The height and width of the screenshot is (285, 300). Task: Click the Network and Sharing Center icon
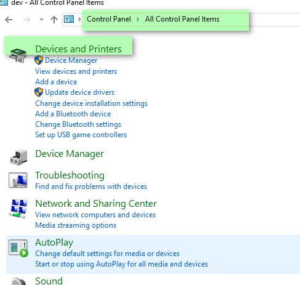pyautogui.click(x=18, y=209)
